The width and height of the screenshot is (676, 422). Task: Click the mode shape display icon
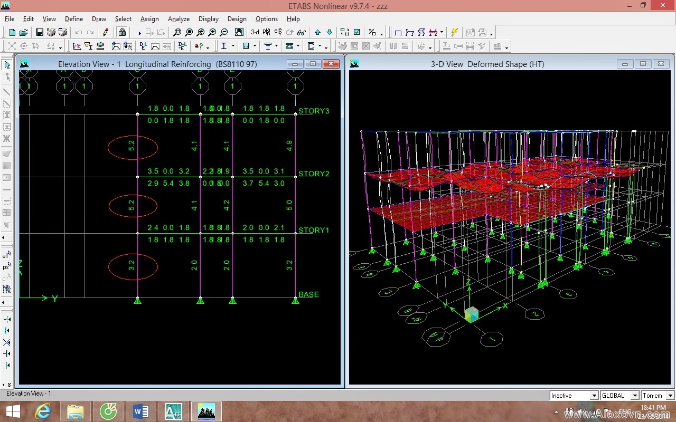click(421, 33)
